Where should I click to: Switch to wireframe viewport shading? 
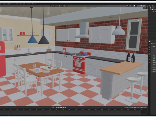[140, 6]
